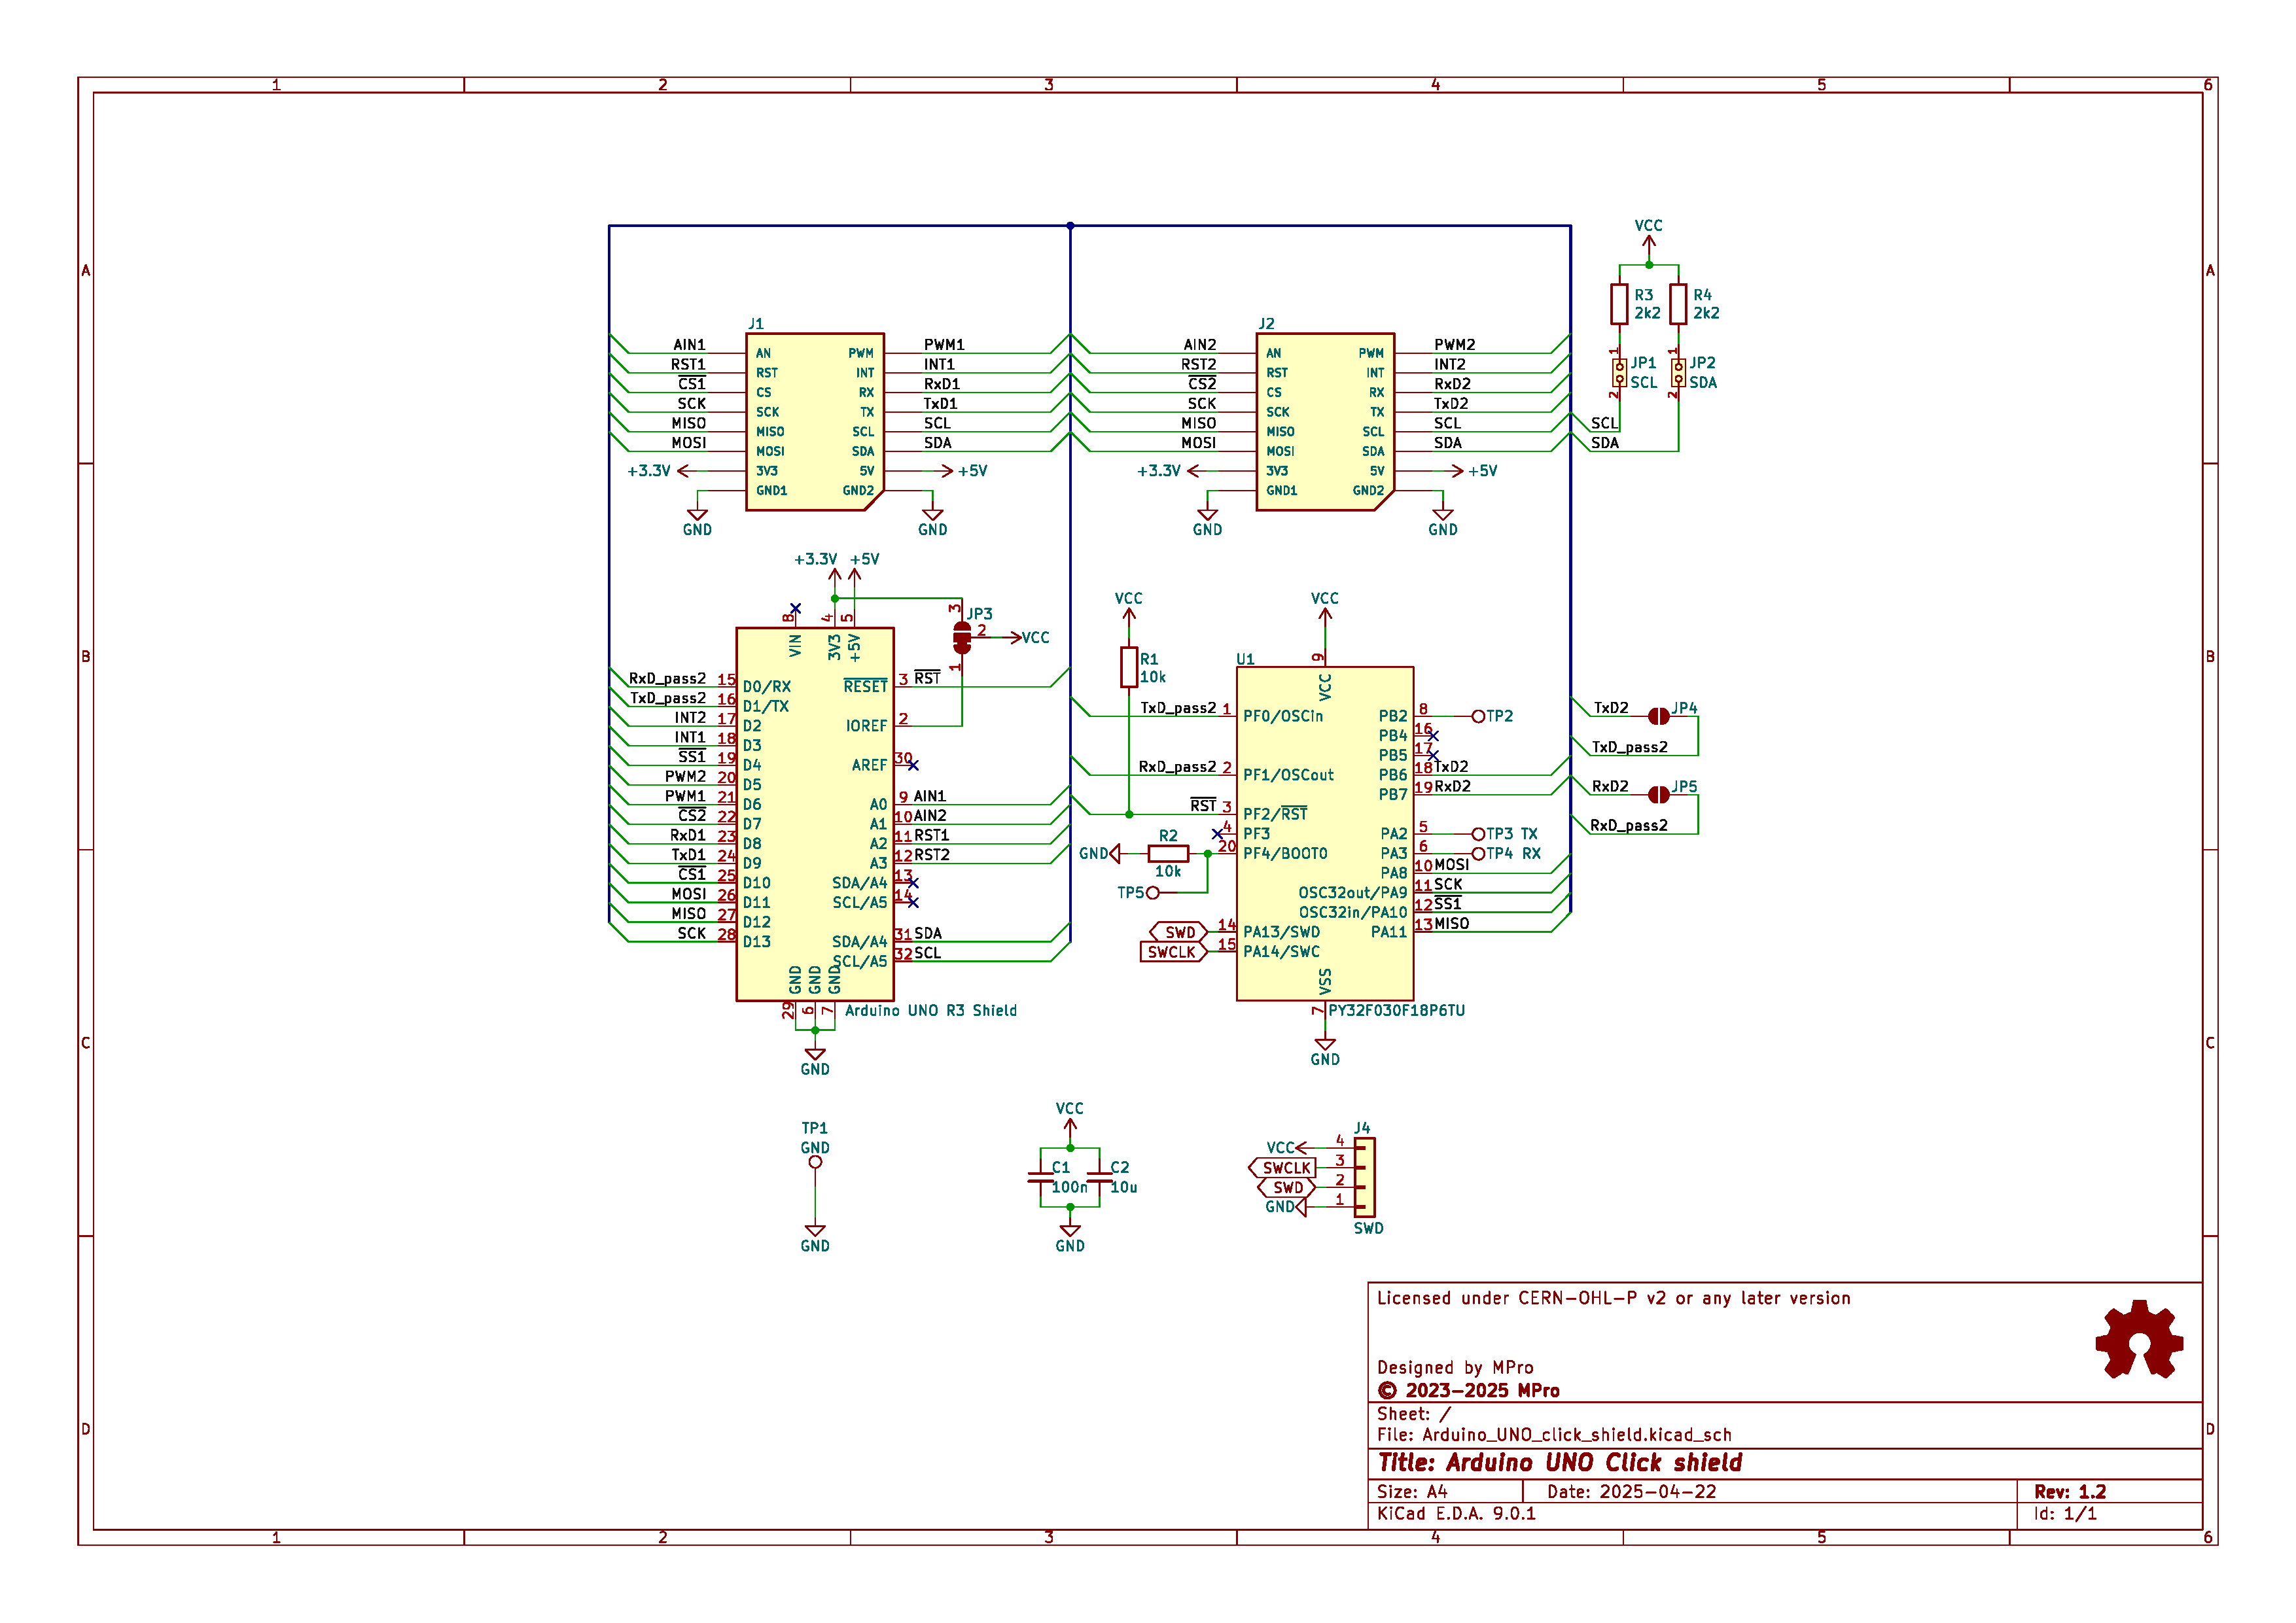The width and height of the screenshot is (2296, 1623).
Task: Click the U1 PY32F030 microcontroller symbol
Action: click(x=1325, y=833)
